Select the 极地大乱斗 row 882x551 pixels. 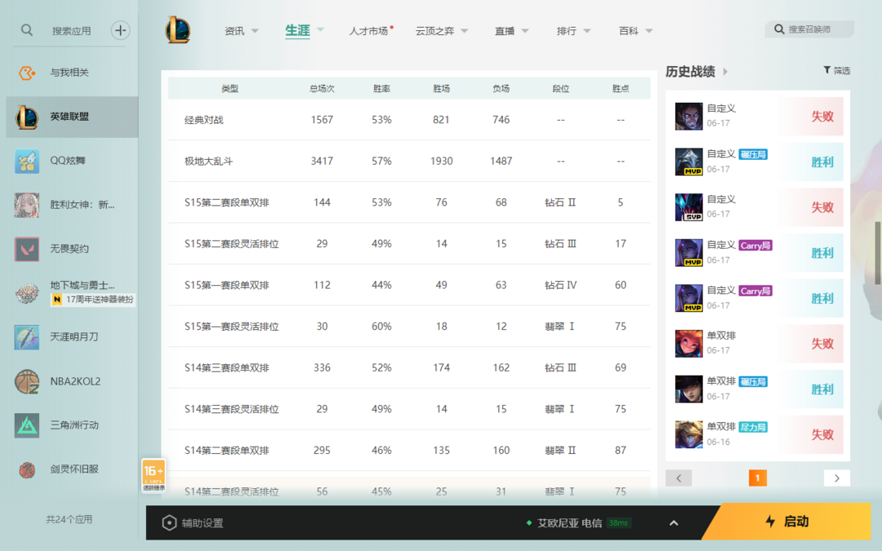click(409, 161)
